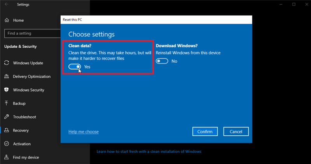This screenshot has width=311, height=164.
Task: Open the Recovery section
Action: tap(21, 130)
